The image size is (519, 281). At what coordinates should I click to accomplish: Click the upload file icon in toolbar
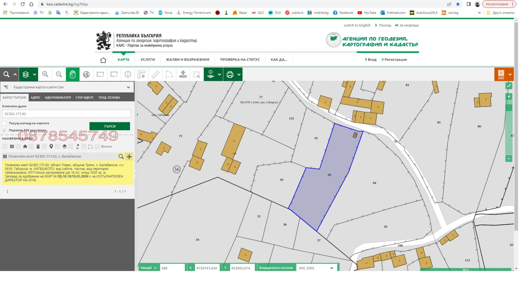coord(183,74)
